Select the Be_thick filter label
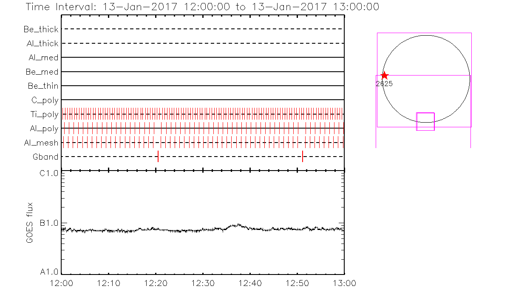This screenshot has height=297, width=510. [41, 29]
